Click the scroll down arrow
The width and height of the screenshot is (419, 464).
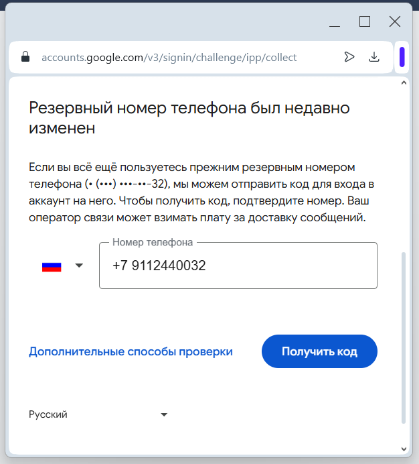404,449
